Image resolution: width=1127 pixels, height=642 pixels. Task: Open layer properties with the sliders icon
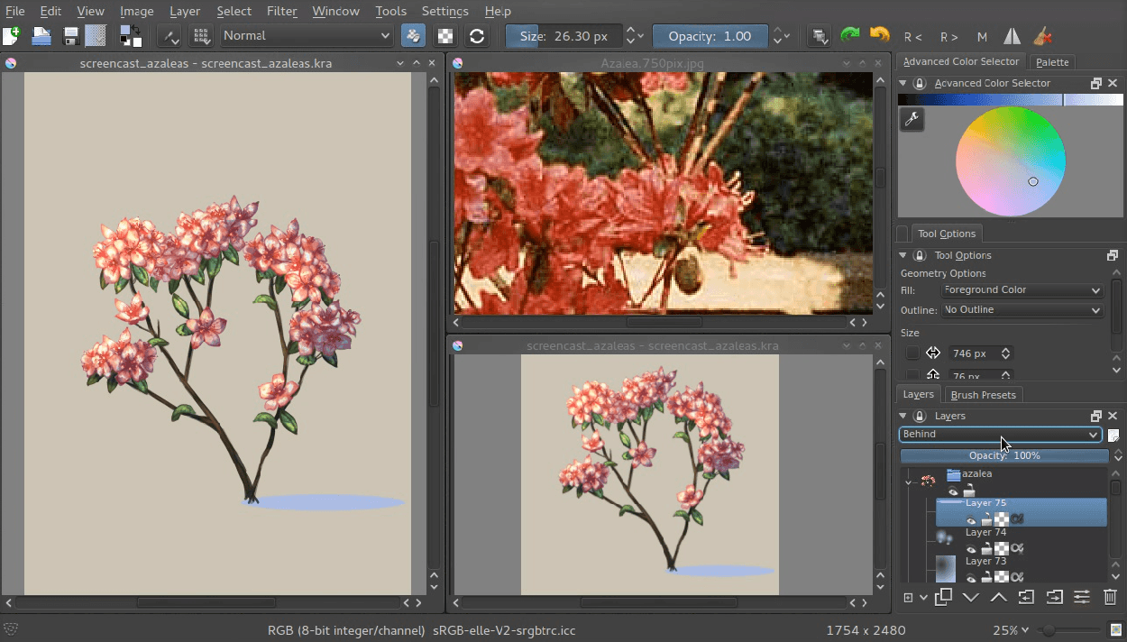pyautogui.click(x=1081, y=597)
